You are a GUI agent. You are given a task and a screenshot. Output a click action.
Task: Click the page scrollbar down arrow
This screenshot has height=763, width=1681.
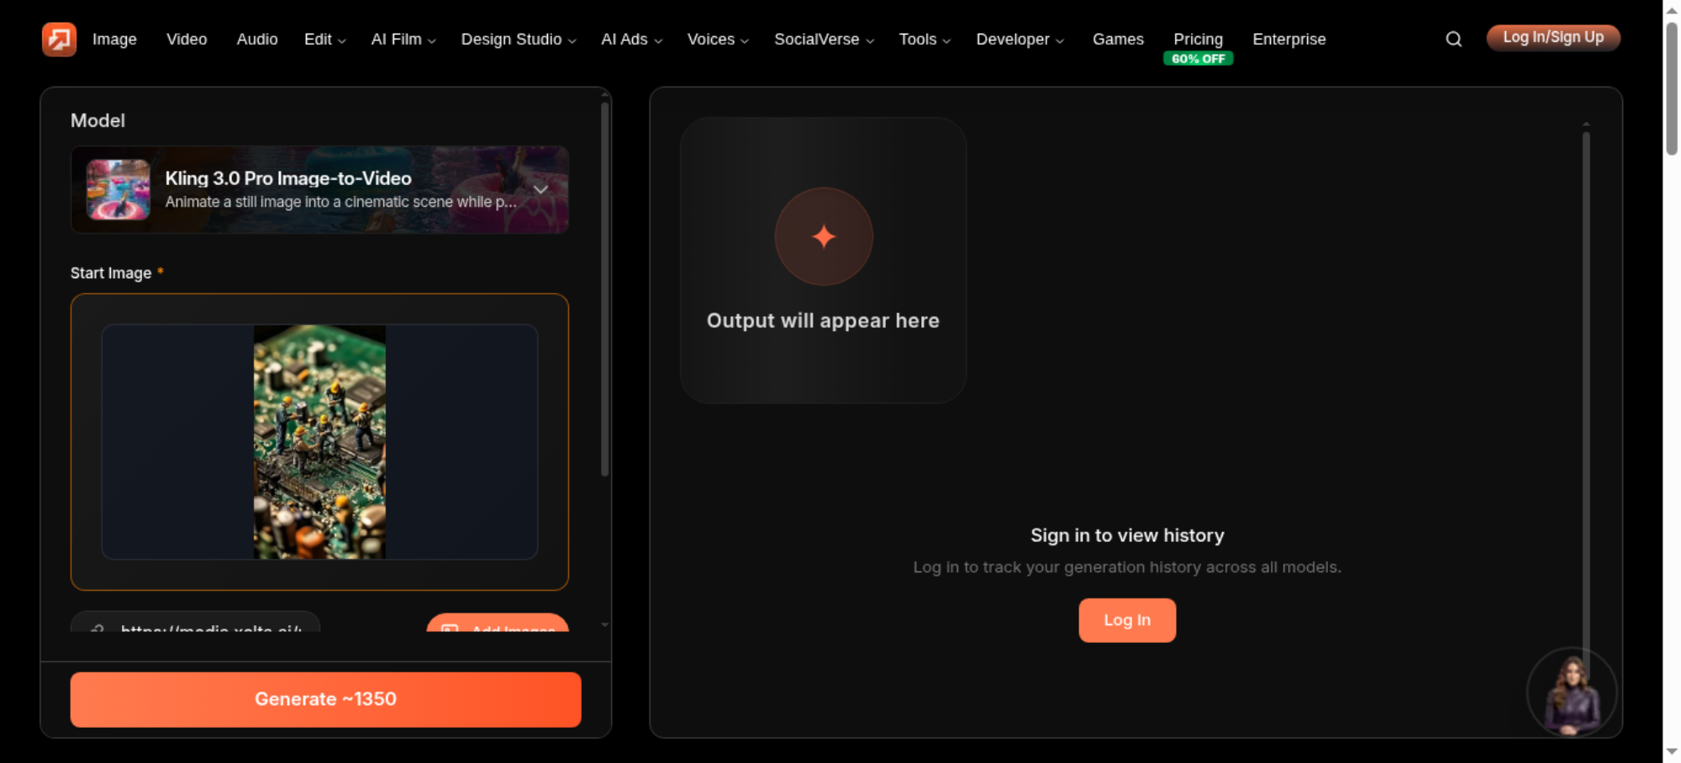click(1672, 751)
